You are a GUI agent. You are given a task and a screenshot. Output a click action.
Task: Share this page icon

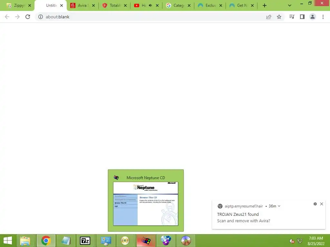click(x=269, y=17)
